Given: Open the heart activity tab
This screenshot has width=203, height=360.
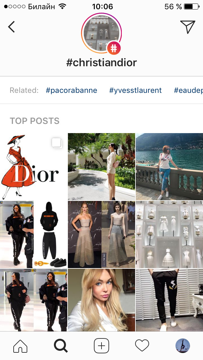Looking at the screenshot, I should pyautogui.click(x=142, y=346).
